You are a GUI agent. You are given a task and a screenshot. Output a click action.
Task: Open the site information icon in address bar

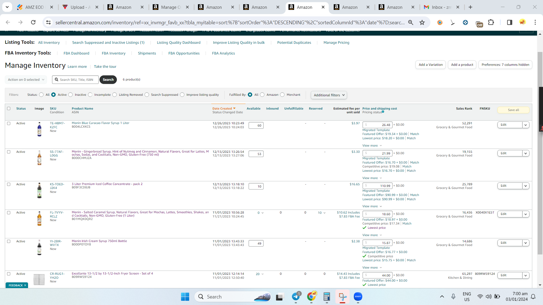tap(49, 22)
